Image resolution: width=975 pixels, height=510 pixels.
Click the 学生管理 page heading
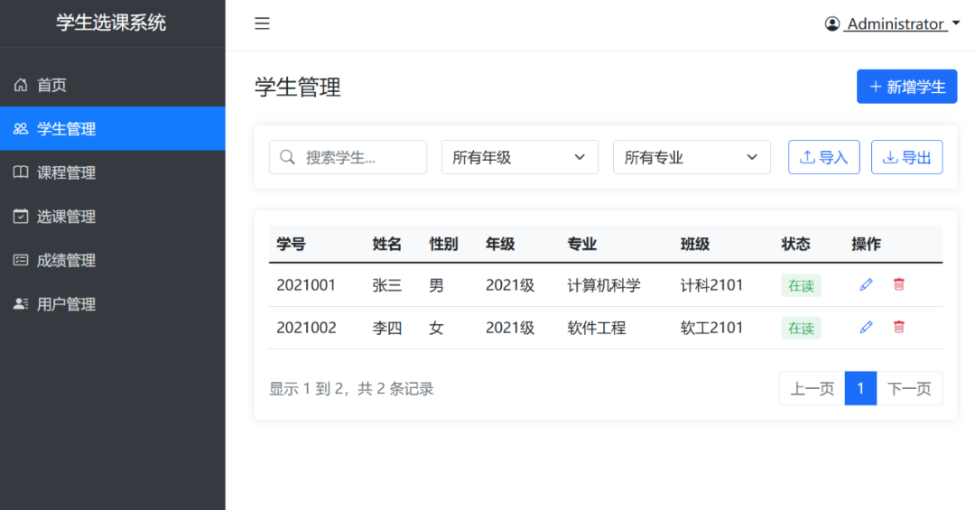point(298,87)
